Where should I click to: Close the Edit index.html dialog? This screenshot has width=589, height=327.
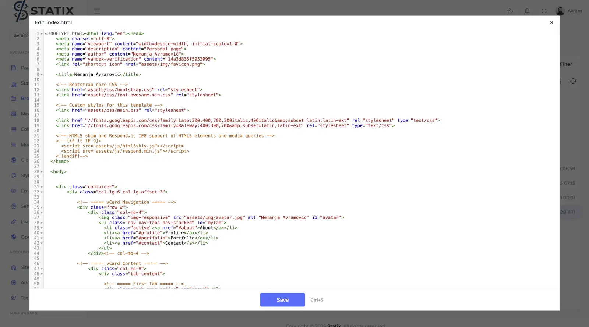(551, 22)
